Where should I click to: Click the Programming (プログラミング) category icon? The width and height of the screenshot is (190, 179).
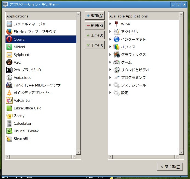pyautogui.click(x=117, y=77)
